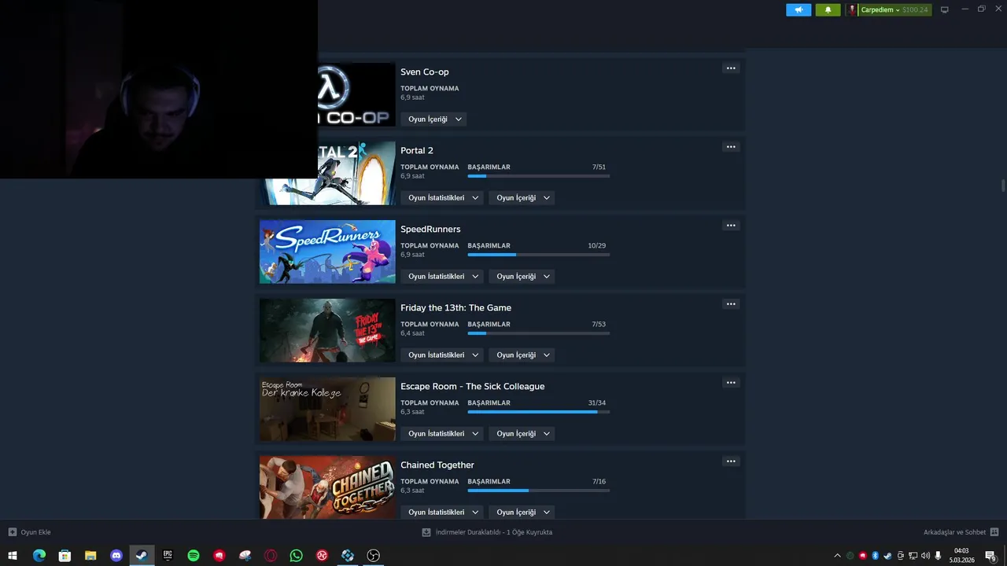Open three-dots menu for Chained Together
The height and width of the screenshot is (566, 1007).
731,461
